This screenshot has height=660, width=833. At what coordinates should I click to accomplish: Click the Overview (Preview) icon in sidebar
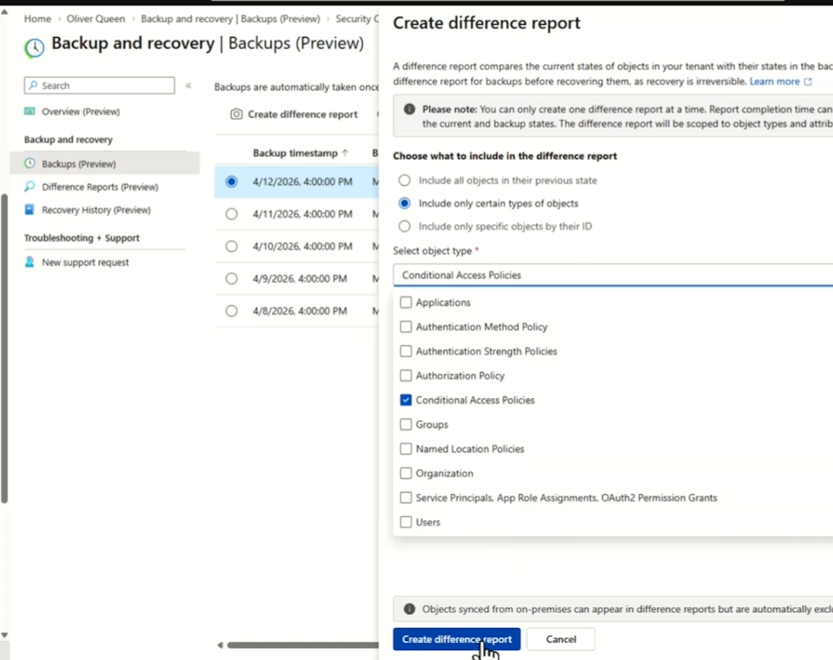(x=30, y=111)
